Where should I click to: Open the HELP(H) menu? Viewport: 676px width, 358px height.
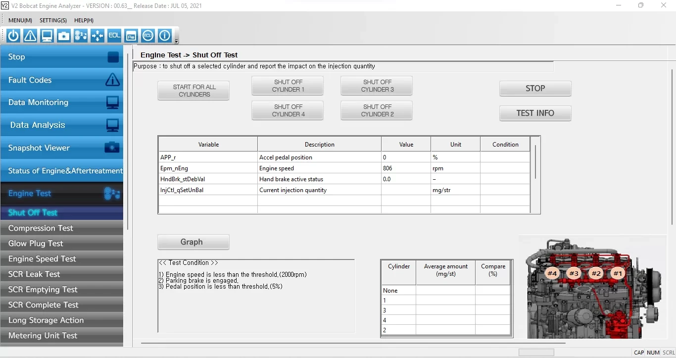coord(84,20)
